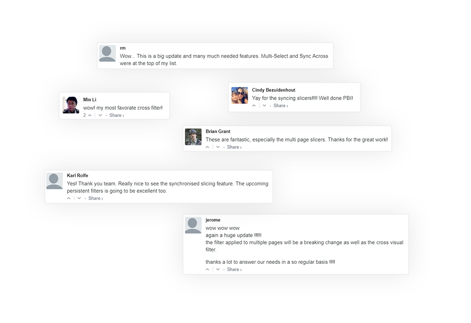Upvote Karl Rolfe's comment
471x323 pixels.
coord(69,198)
